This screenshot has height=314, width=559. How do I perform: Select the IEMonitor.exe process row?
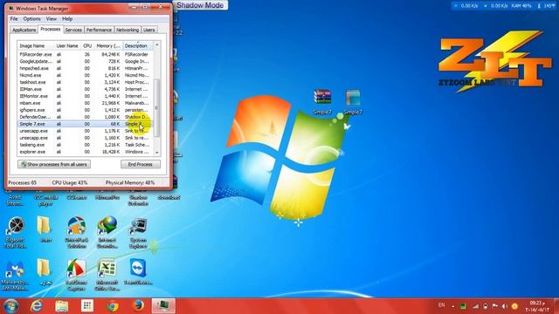point(86,96)
